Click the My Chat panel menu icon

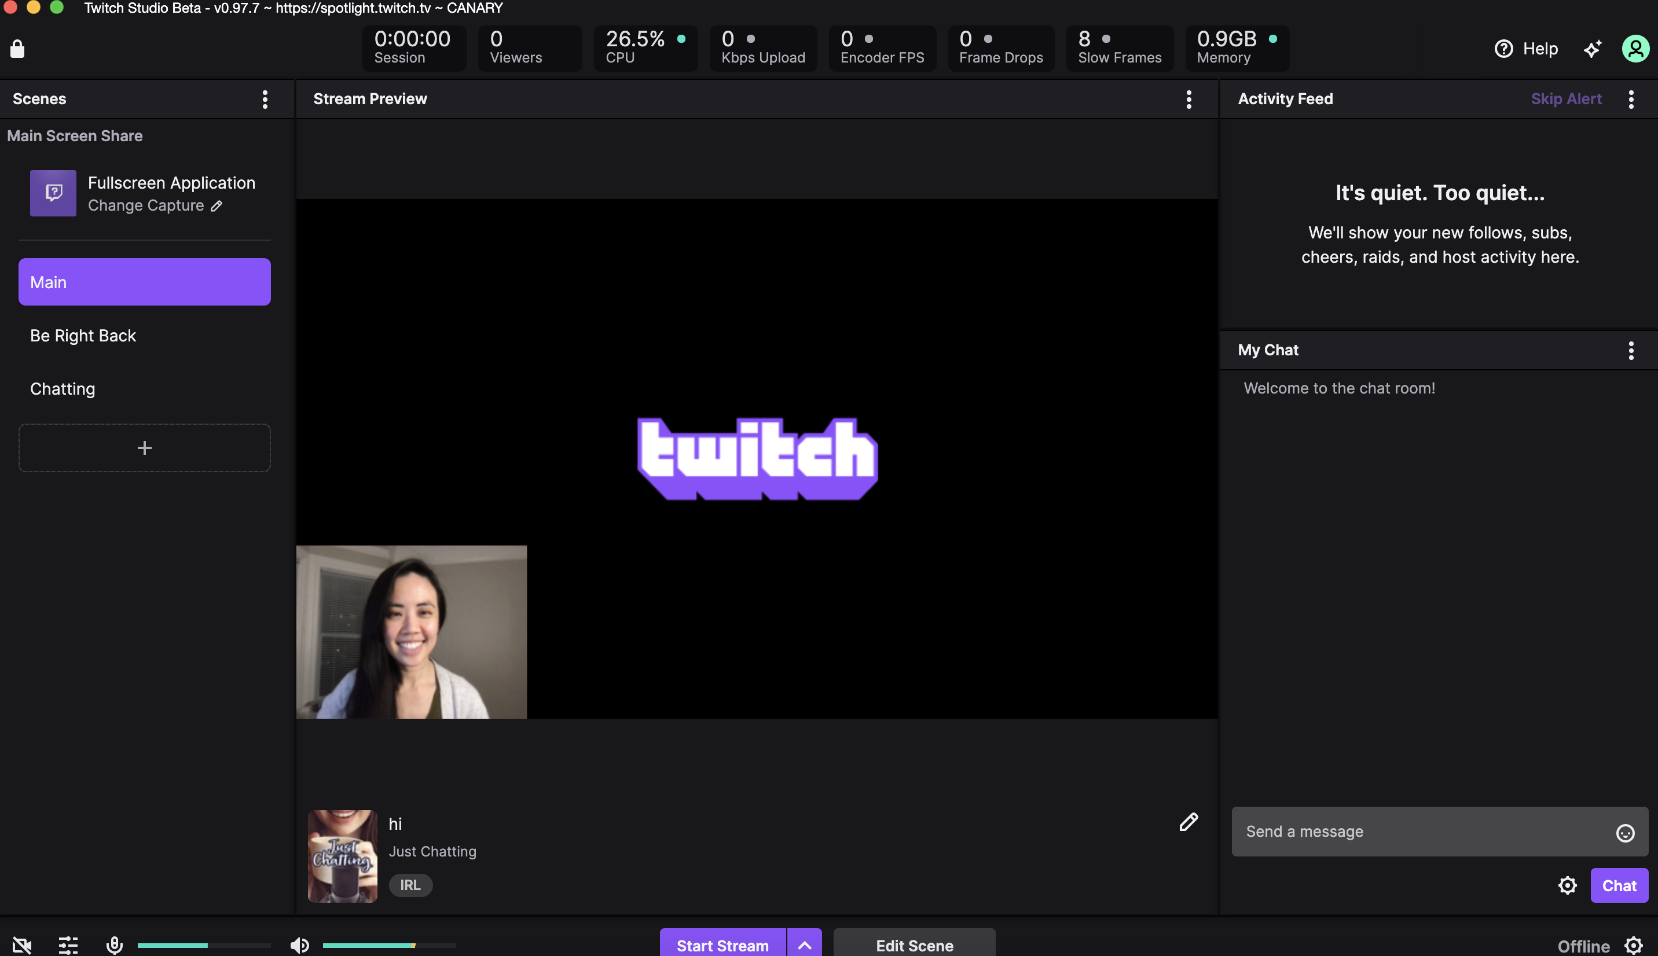tap(1632, 351)
